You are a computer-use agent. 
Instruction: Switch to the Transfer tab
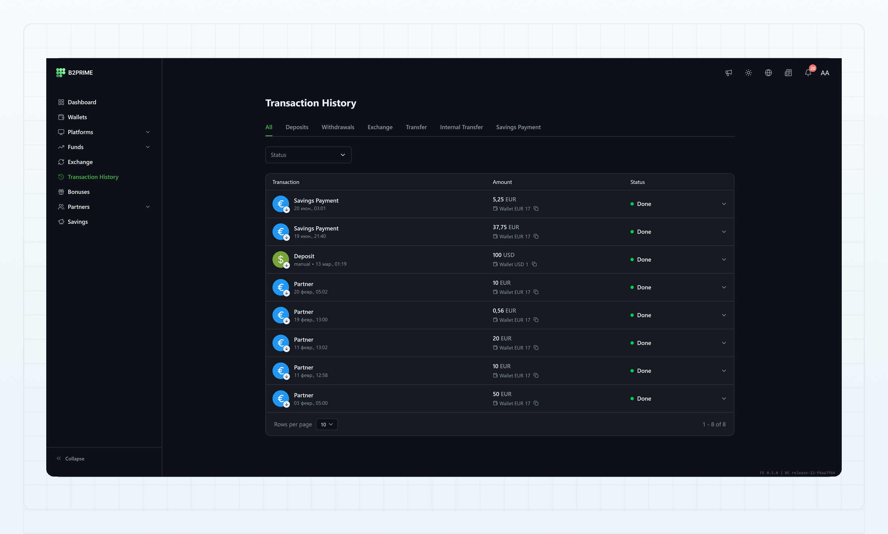pos(416,127)
